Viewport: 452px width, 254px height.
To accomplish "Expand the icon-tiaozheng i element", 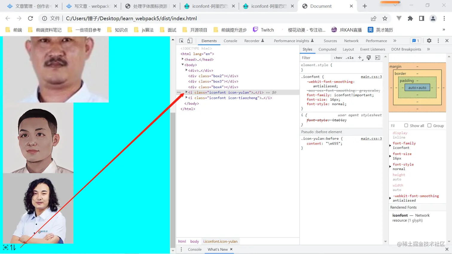I will [x=187, y=98].
